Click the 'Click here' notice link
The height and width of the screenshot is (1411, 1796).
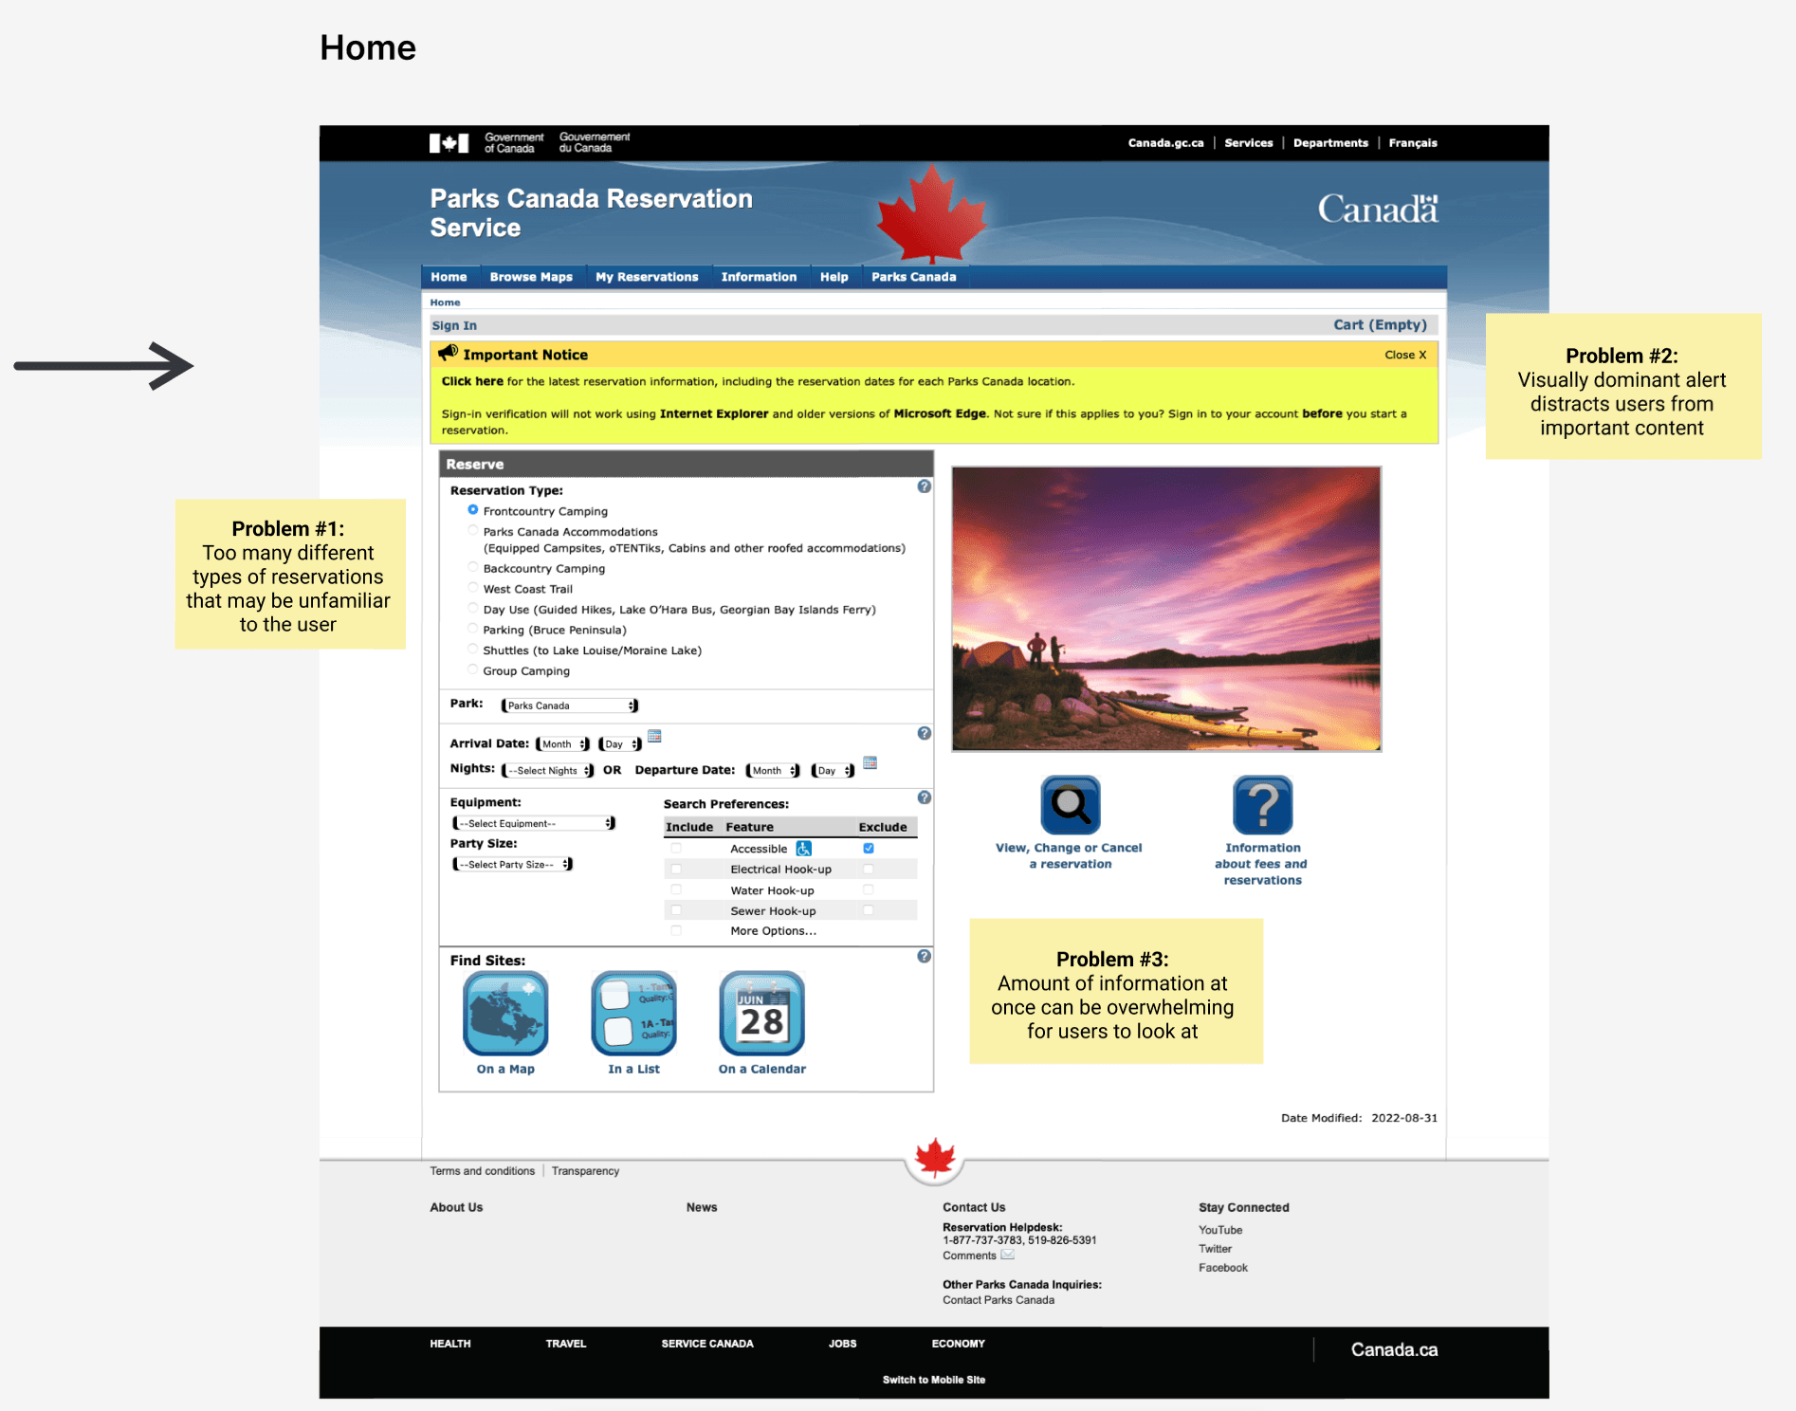click(x=472, y=381)
